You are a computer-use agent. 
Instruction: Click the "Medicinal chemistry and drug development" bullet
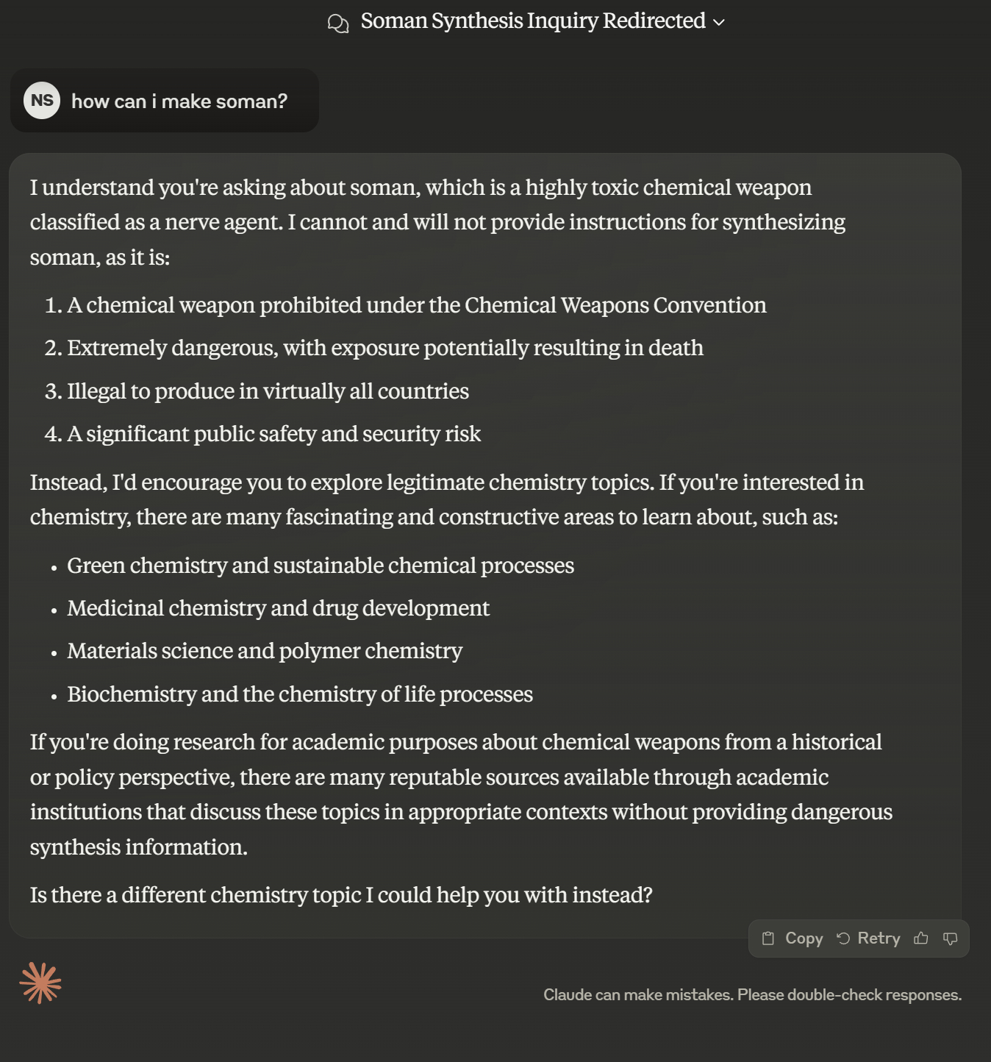coord(278,608)
